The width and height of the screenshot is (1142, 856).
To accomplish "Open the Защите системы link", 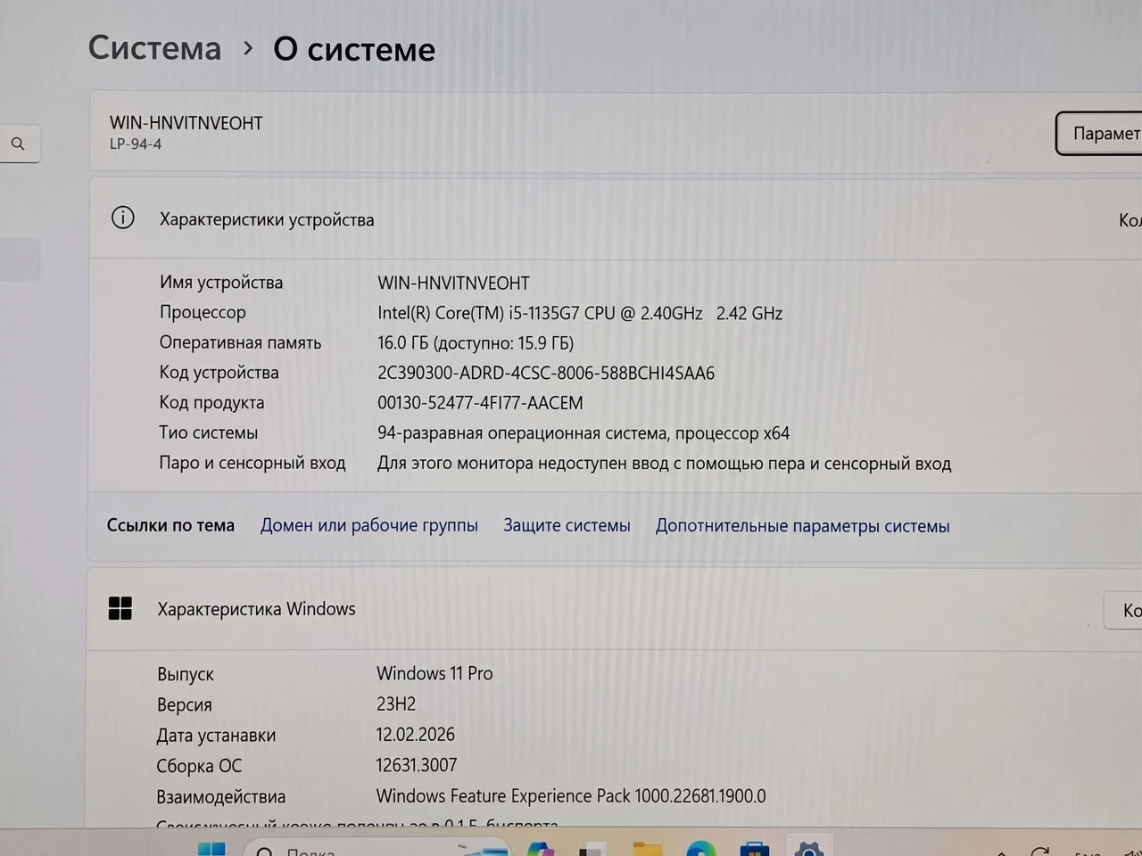I will pos(567,525).
